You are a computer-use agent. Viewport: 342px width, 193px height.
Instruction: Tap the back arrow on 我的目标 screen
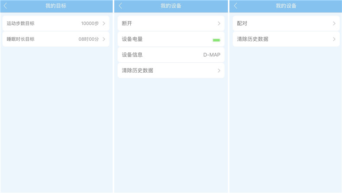(6, 6)
